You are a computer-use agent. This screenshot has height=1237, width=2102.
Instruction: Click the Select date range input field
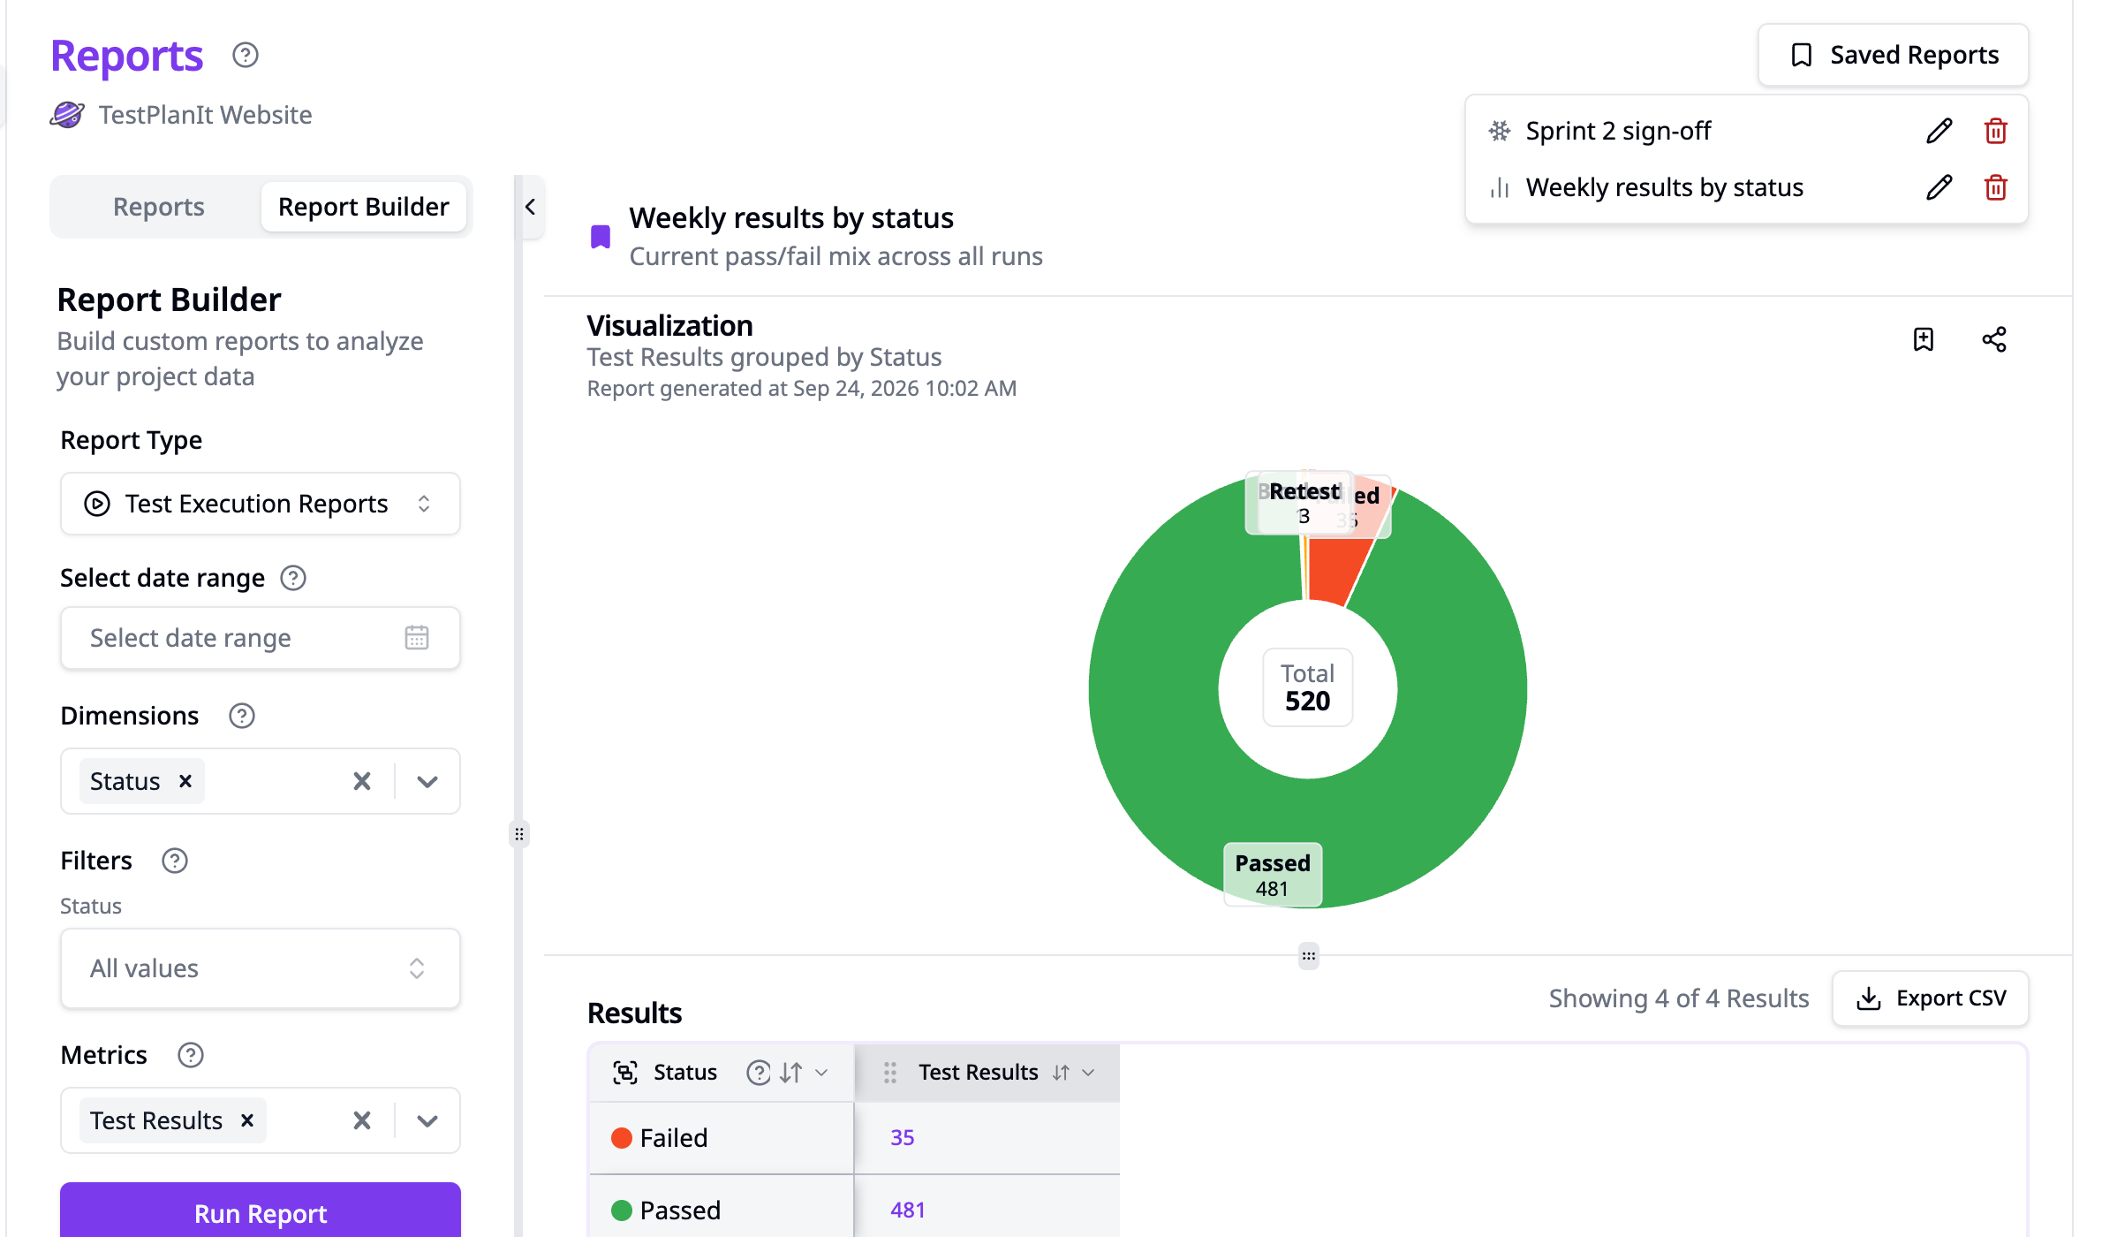[261, 638]
